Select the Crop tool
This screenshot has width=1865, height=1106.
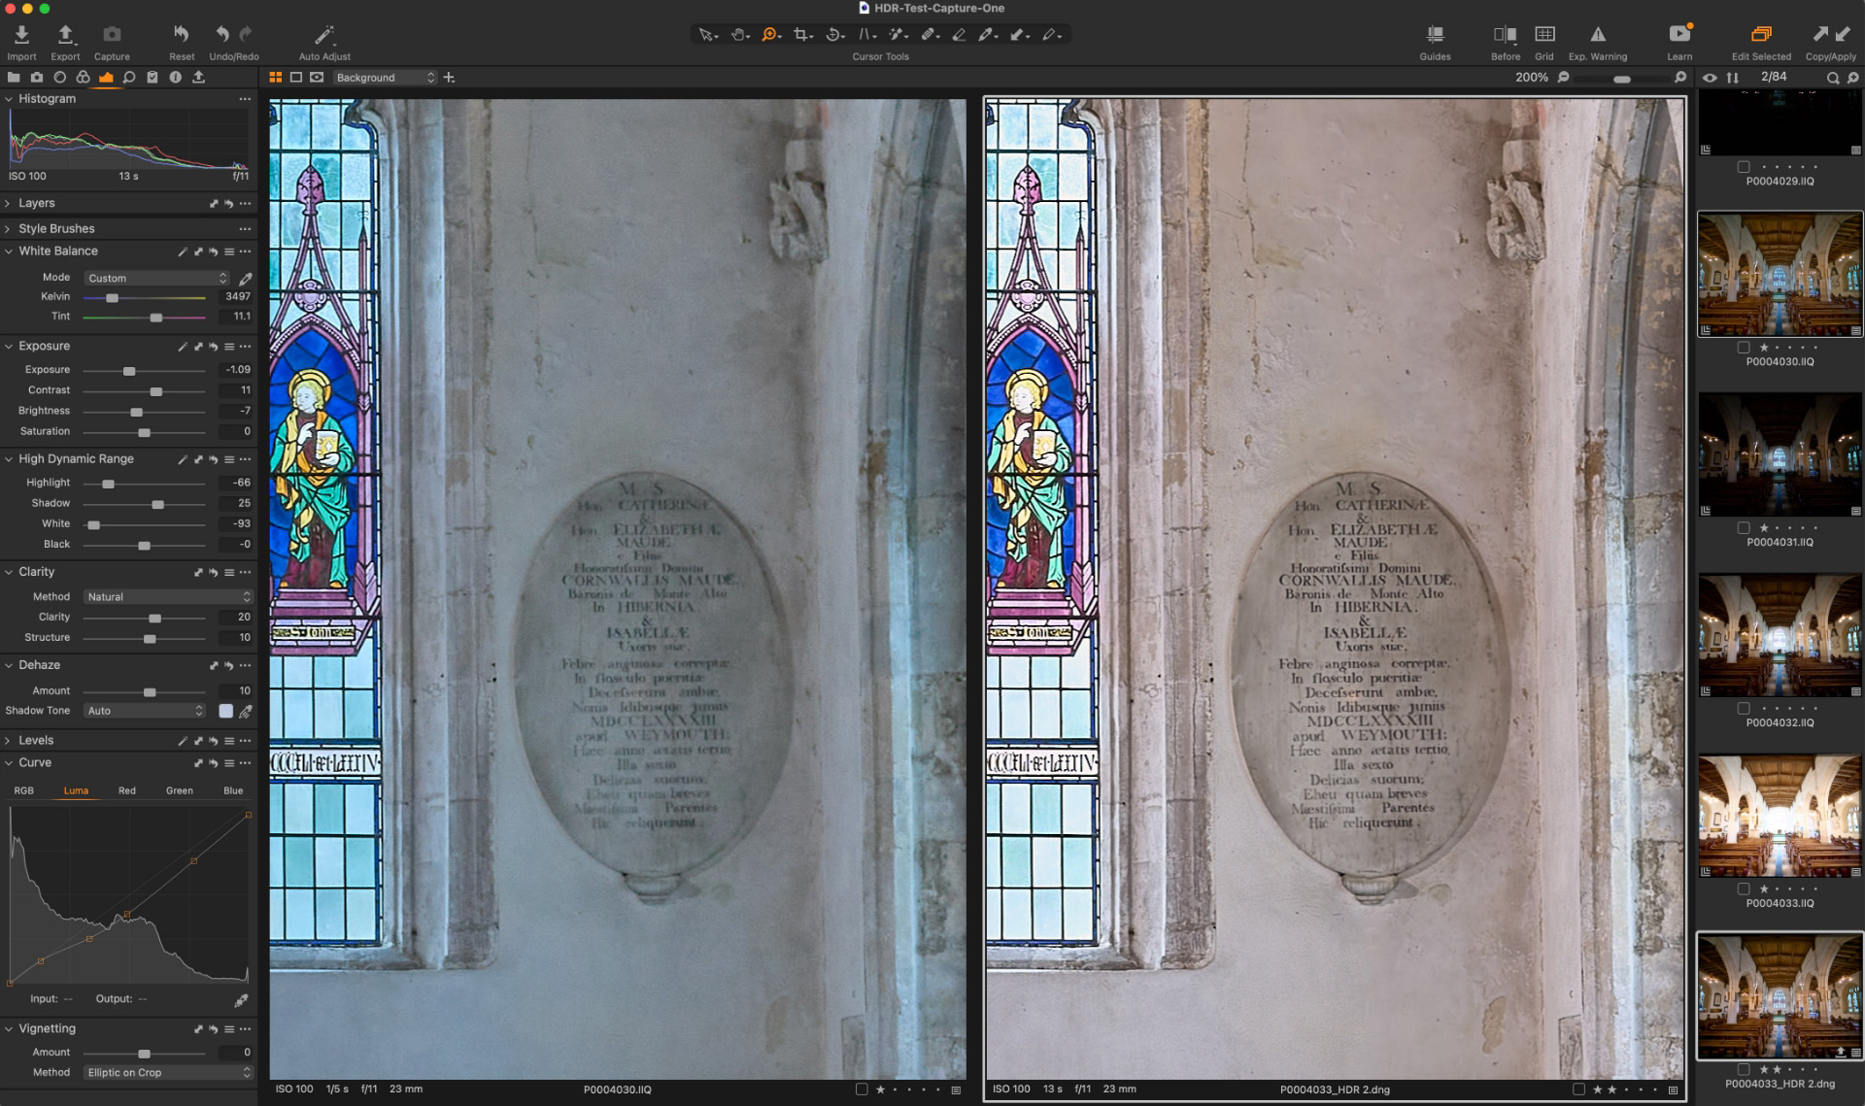pos(801,34)
